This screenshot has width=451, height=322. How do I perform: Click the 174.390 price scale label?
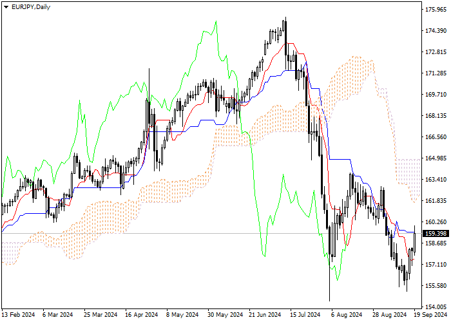point(436,31)
